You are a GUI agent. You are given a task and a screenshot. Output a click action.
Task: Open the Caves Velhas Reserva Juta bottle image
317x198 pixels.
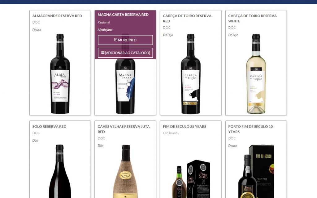click(x=125, y=171)
